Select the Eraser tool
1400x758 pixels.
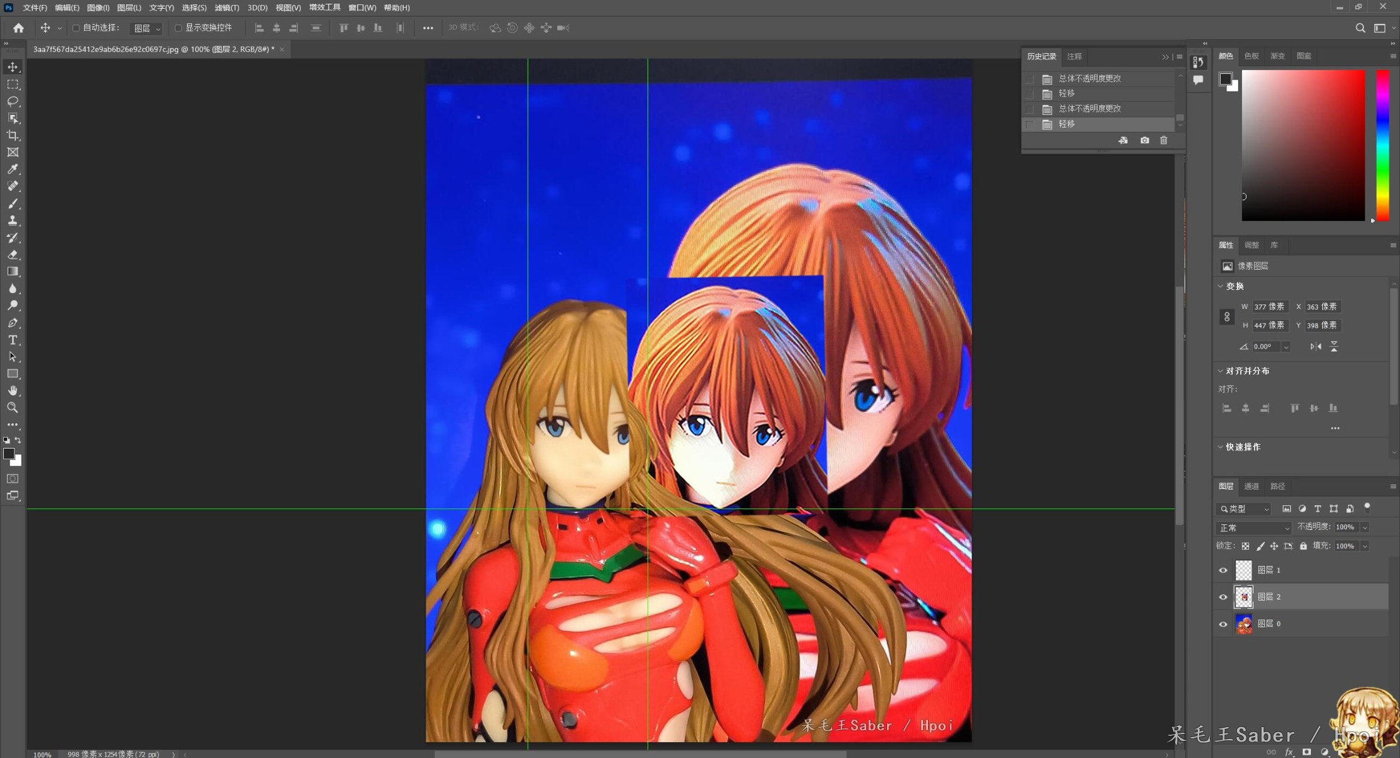click(13, 255)
